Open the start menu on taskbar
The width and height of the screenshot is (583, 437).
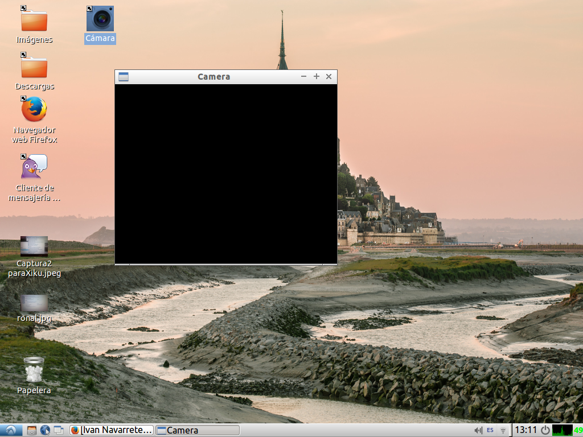pyautogui.click(x=11, y=430)
